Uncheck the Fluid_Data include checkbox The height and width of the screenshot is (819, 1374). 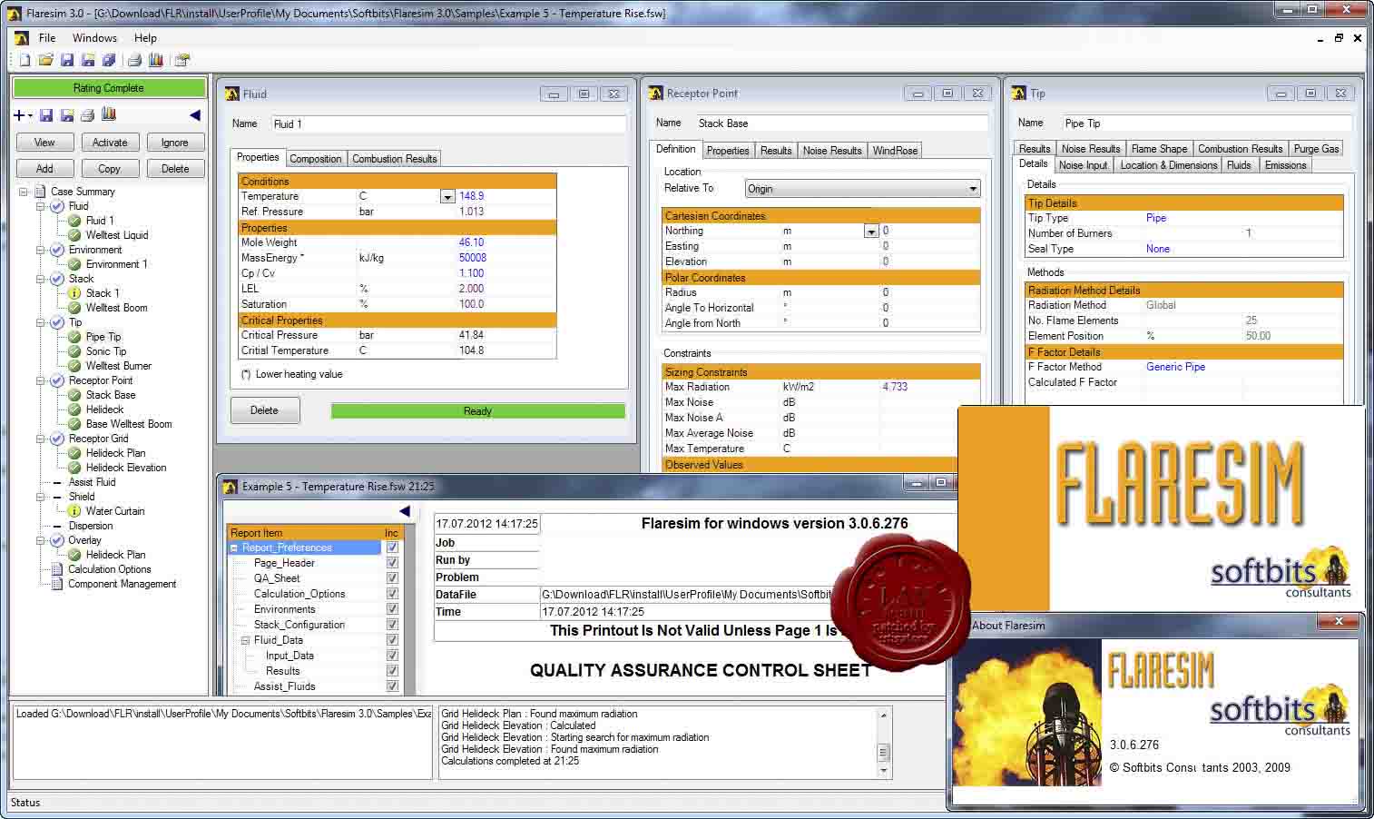coord(392,640)
